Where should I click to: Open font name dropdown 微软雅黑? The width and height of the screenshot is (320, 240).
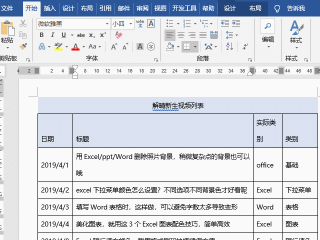(107, 23)
